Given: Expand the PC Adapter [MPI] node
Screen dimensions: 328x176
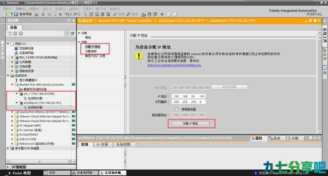Looking at the screenshot, I should pos(12,125).
